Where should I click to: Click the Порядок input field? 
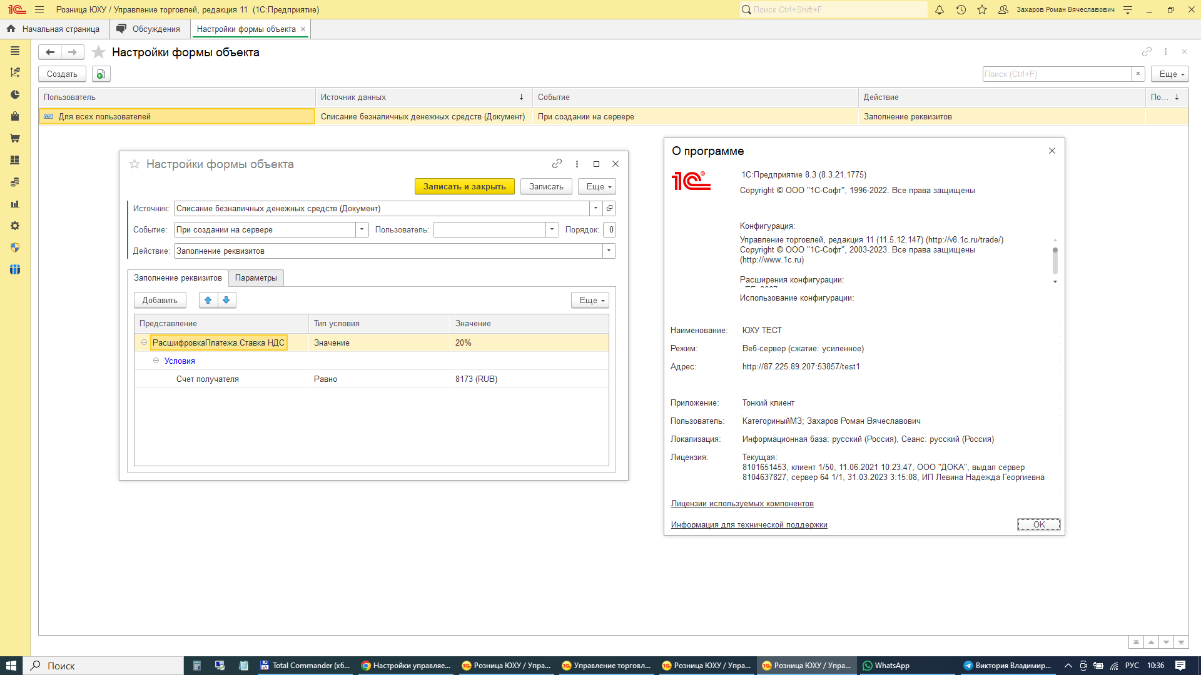point(611,229)
